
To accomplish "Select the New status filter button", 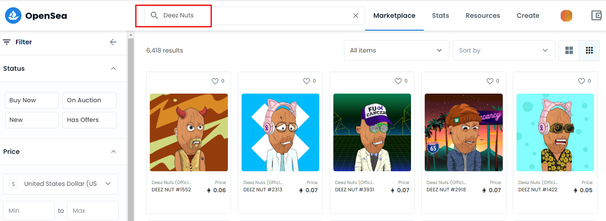I will (x=32, y=120).
